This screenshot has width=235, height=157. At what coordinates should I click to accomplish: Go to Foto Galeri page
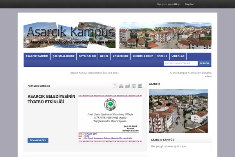(x=87, y=56)
